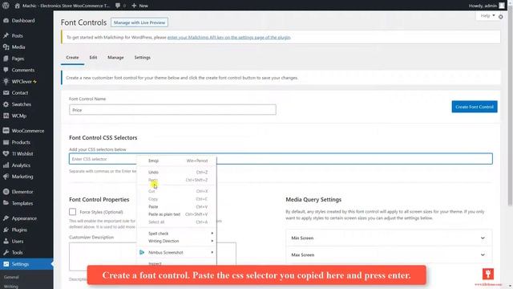Image resolution: width=513 pixels, height=289 pixels.
Task: Switch to the Edit tab
Action: tap(93, 57)
